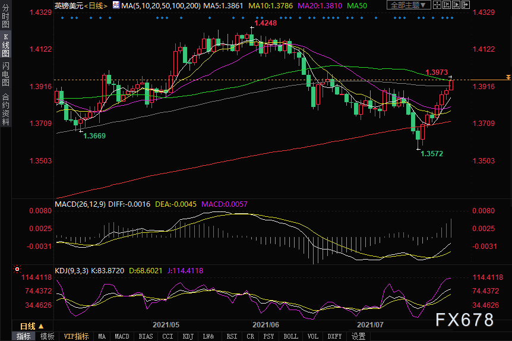The image size is (512, 341).
Task: Click the MA indicator chart icon
Action: [x=116, y=5]
